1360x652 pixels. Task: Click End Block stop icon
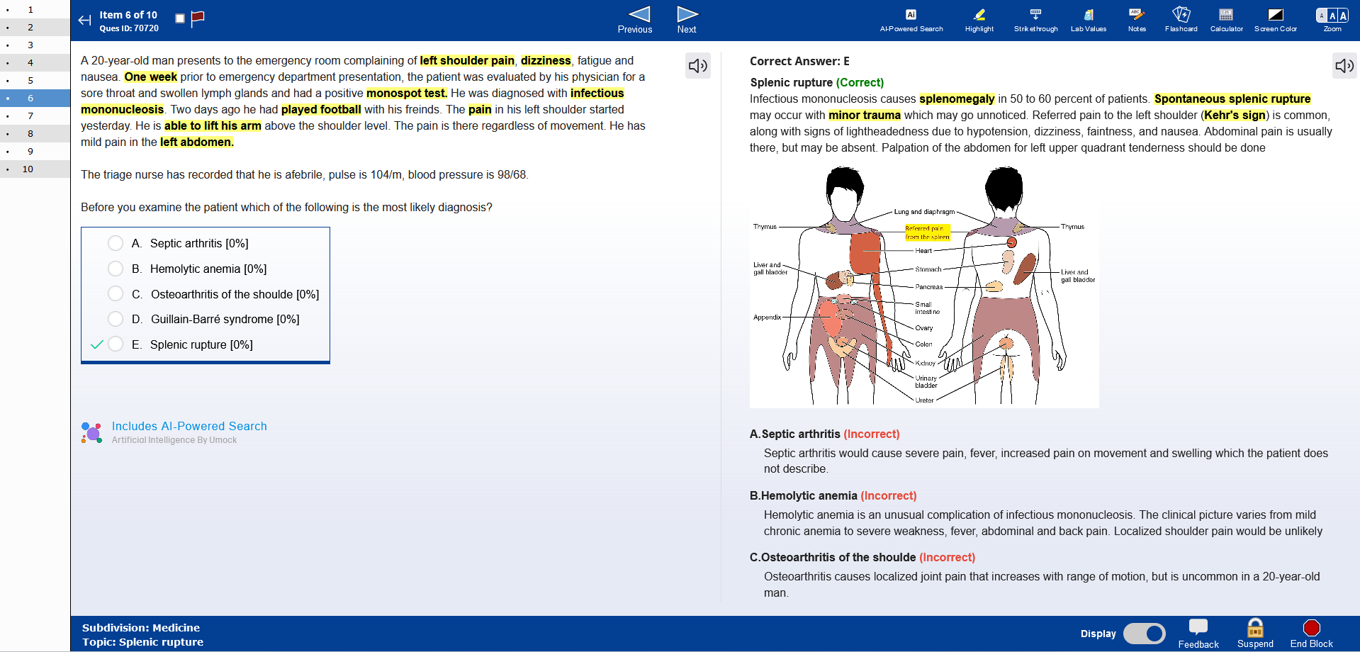pos(1312,628)
